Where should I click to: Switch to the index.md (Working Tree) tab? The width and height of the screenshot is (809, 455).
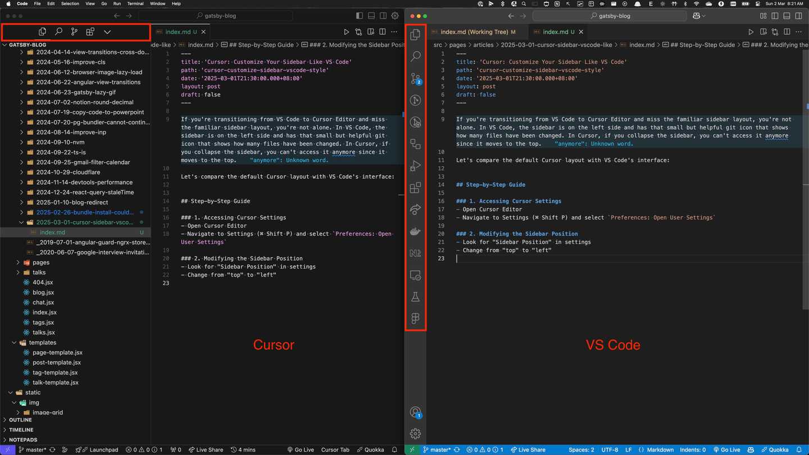475,32
